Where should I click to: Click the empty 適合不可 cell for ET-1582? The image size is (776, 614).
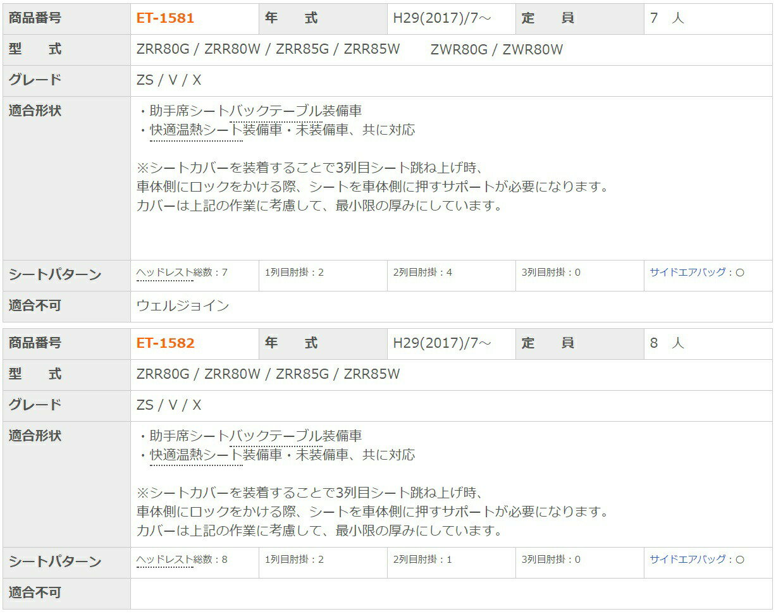coord(450,593)
